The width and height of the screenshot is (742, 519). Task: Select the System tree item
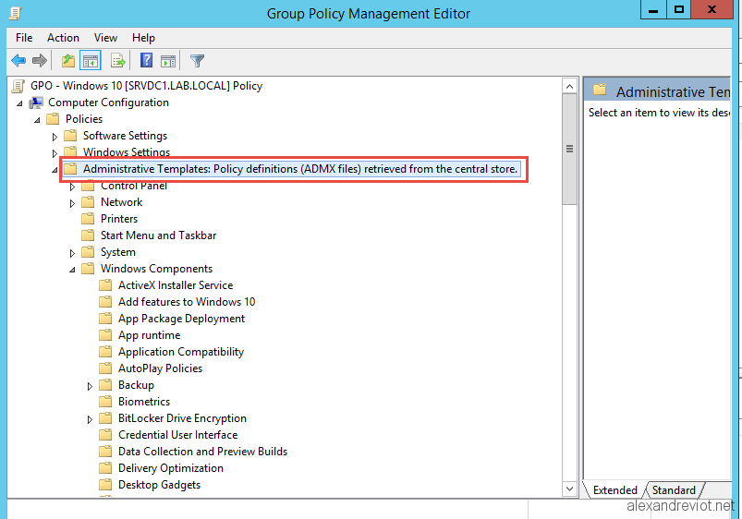coord(118,252)
